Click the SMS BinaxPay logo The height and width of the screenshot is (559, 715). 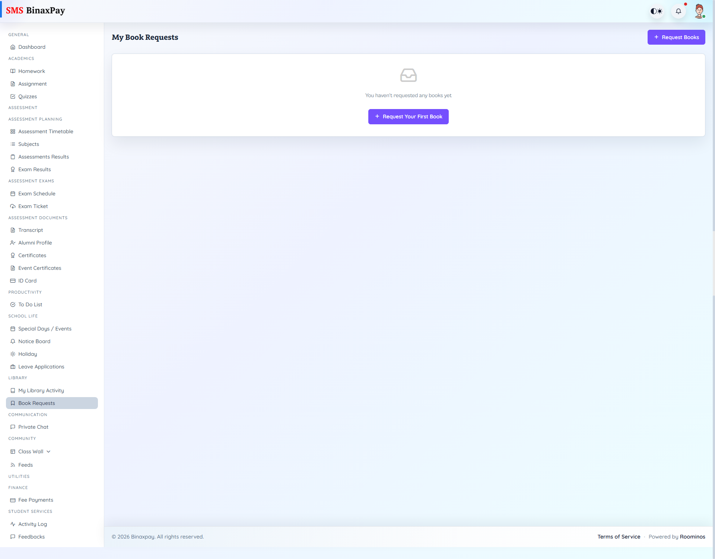tap(35, 10)
